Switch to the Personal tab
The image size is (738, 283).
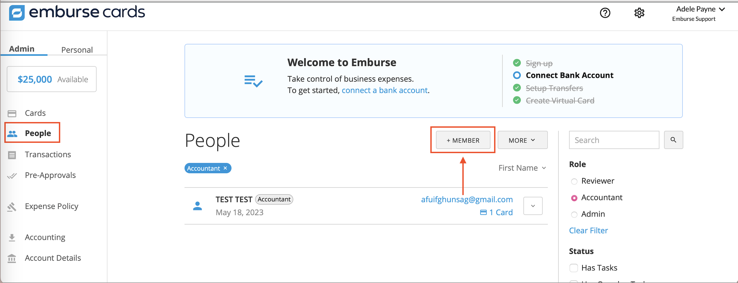pyautogui.click(x=77, y=50)
